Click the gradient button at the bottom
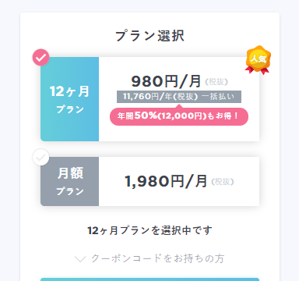Screen dimensions: 299x281 point(149,279)
